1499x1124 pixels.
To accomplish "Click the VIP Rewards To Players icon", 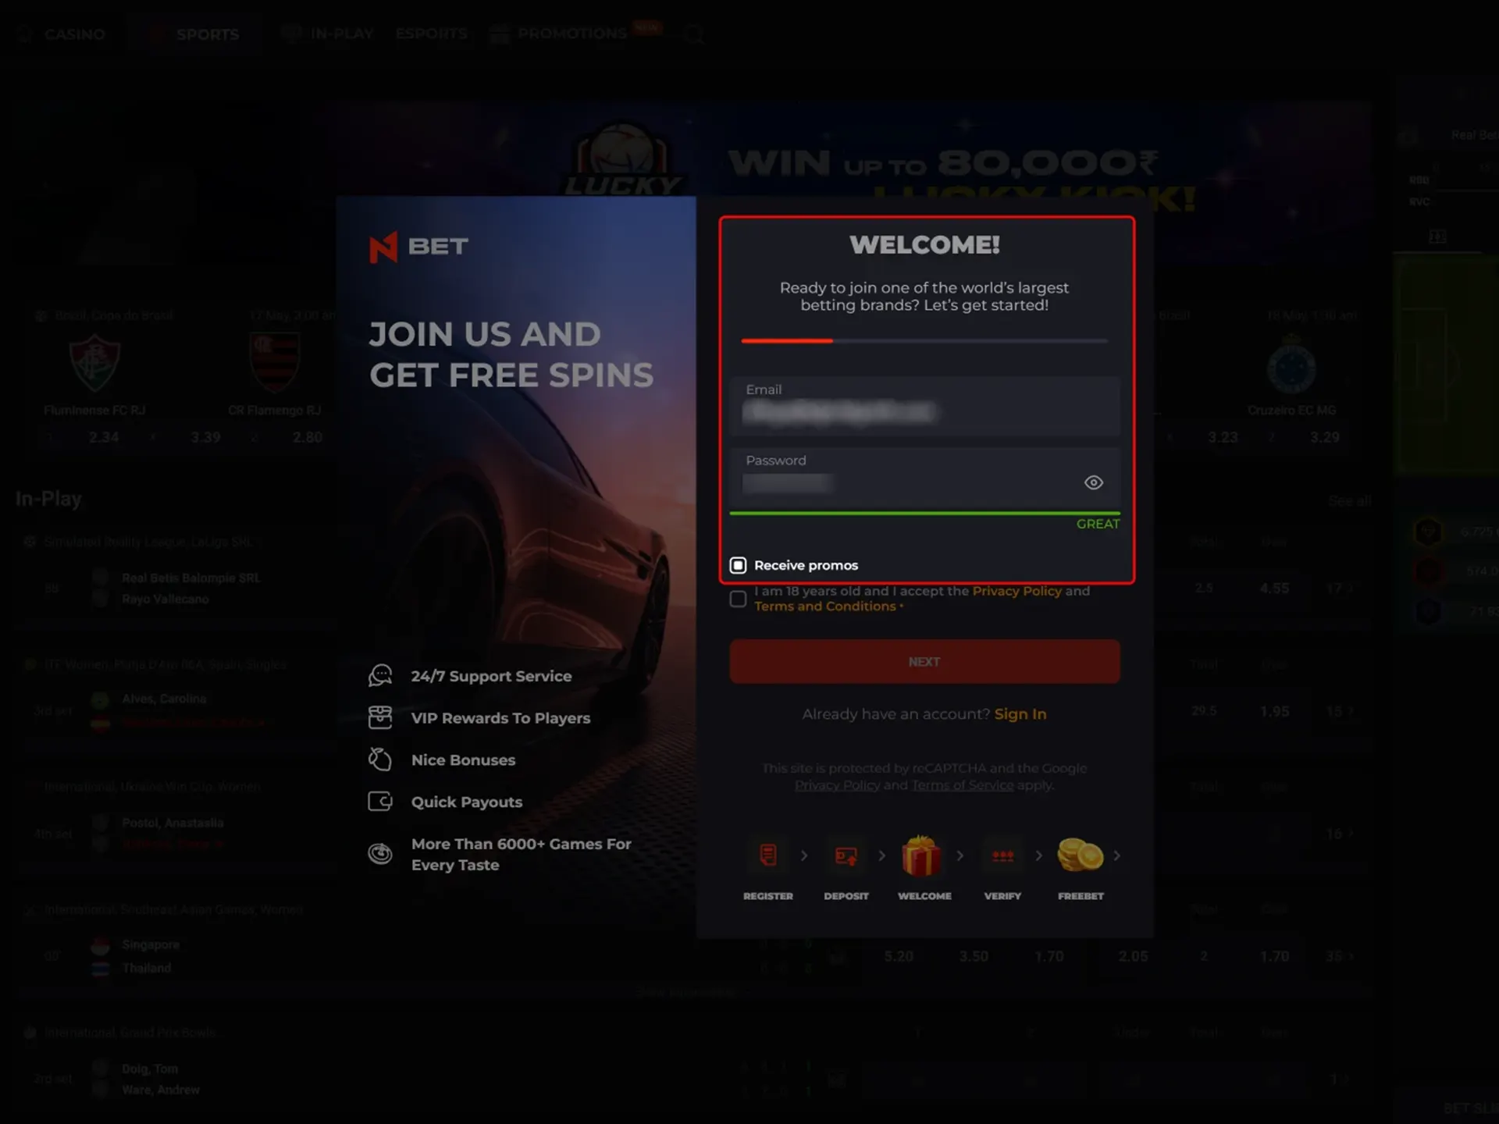I will (x=380, y=717).
